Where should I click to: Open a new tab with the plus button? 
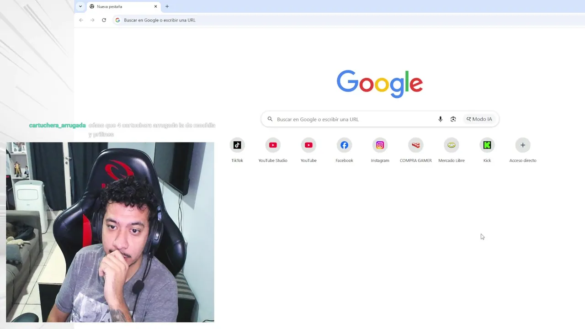click(x=167, y=6)
